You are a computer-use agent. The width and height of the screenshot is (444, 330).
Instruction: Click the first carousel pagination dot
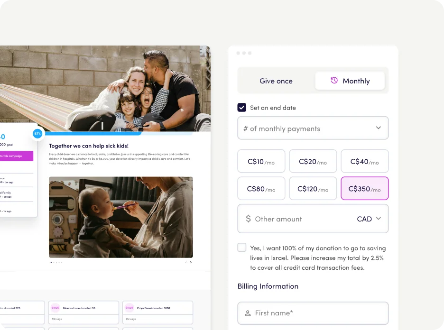(51, 262)
